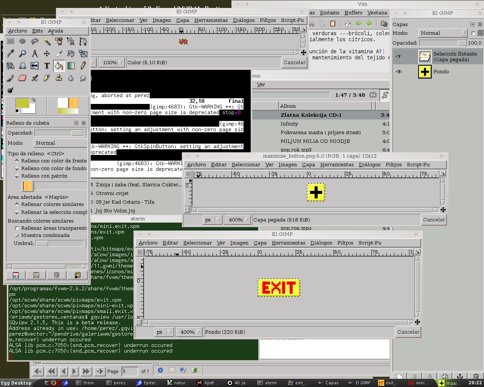Save tool options in Relleno de cubeta
Screen dimensions: 484x387
(x=16, y=275)
